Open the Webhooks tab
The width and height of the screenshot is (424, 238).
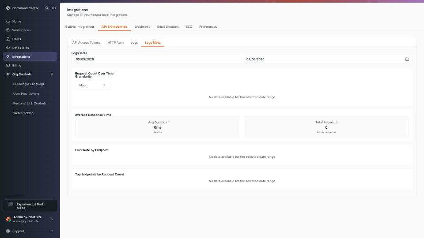(142, 27)
